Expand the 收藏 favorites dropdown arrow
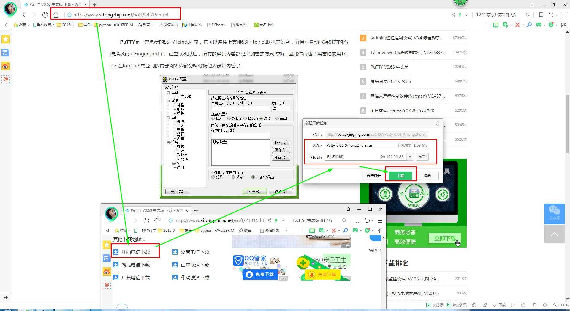570x311 pixels. pyautogui.click(x=29, y=25)
